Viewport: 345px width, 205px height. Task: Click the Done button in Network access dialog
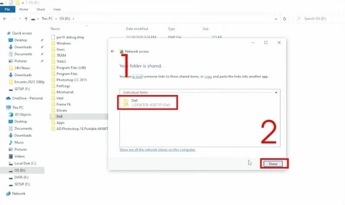coord(273,164)
